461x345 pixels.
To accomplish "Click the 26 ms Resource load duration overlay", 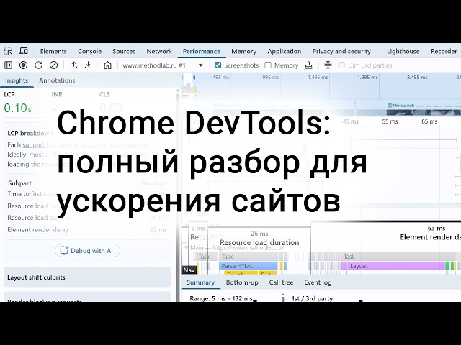I will click(259, 238).
